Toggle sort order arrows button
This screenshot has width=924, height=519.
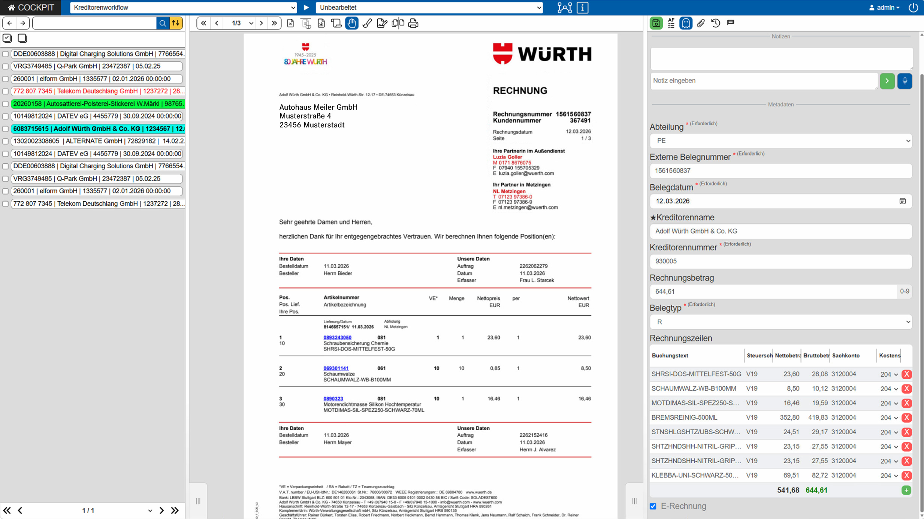coord(176,23)
